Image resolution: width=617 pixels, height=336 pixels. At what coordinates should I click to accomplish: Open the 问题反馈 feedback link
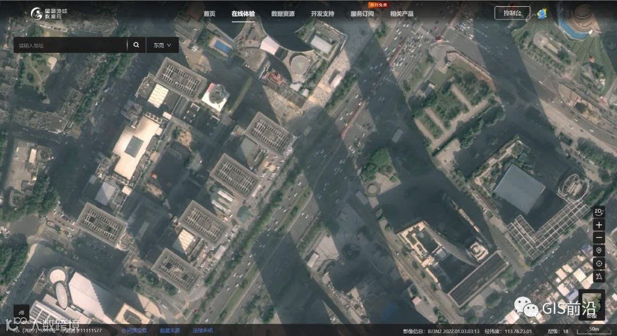pyautogui.click(x=134, y=330)
